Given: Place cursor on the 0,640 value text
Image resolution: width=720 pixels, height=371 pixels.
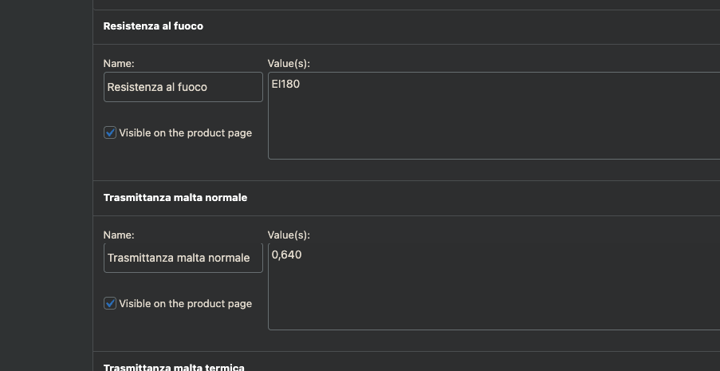Looking at the screenshot, I should 286,255.
